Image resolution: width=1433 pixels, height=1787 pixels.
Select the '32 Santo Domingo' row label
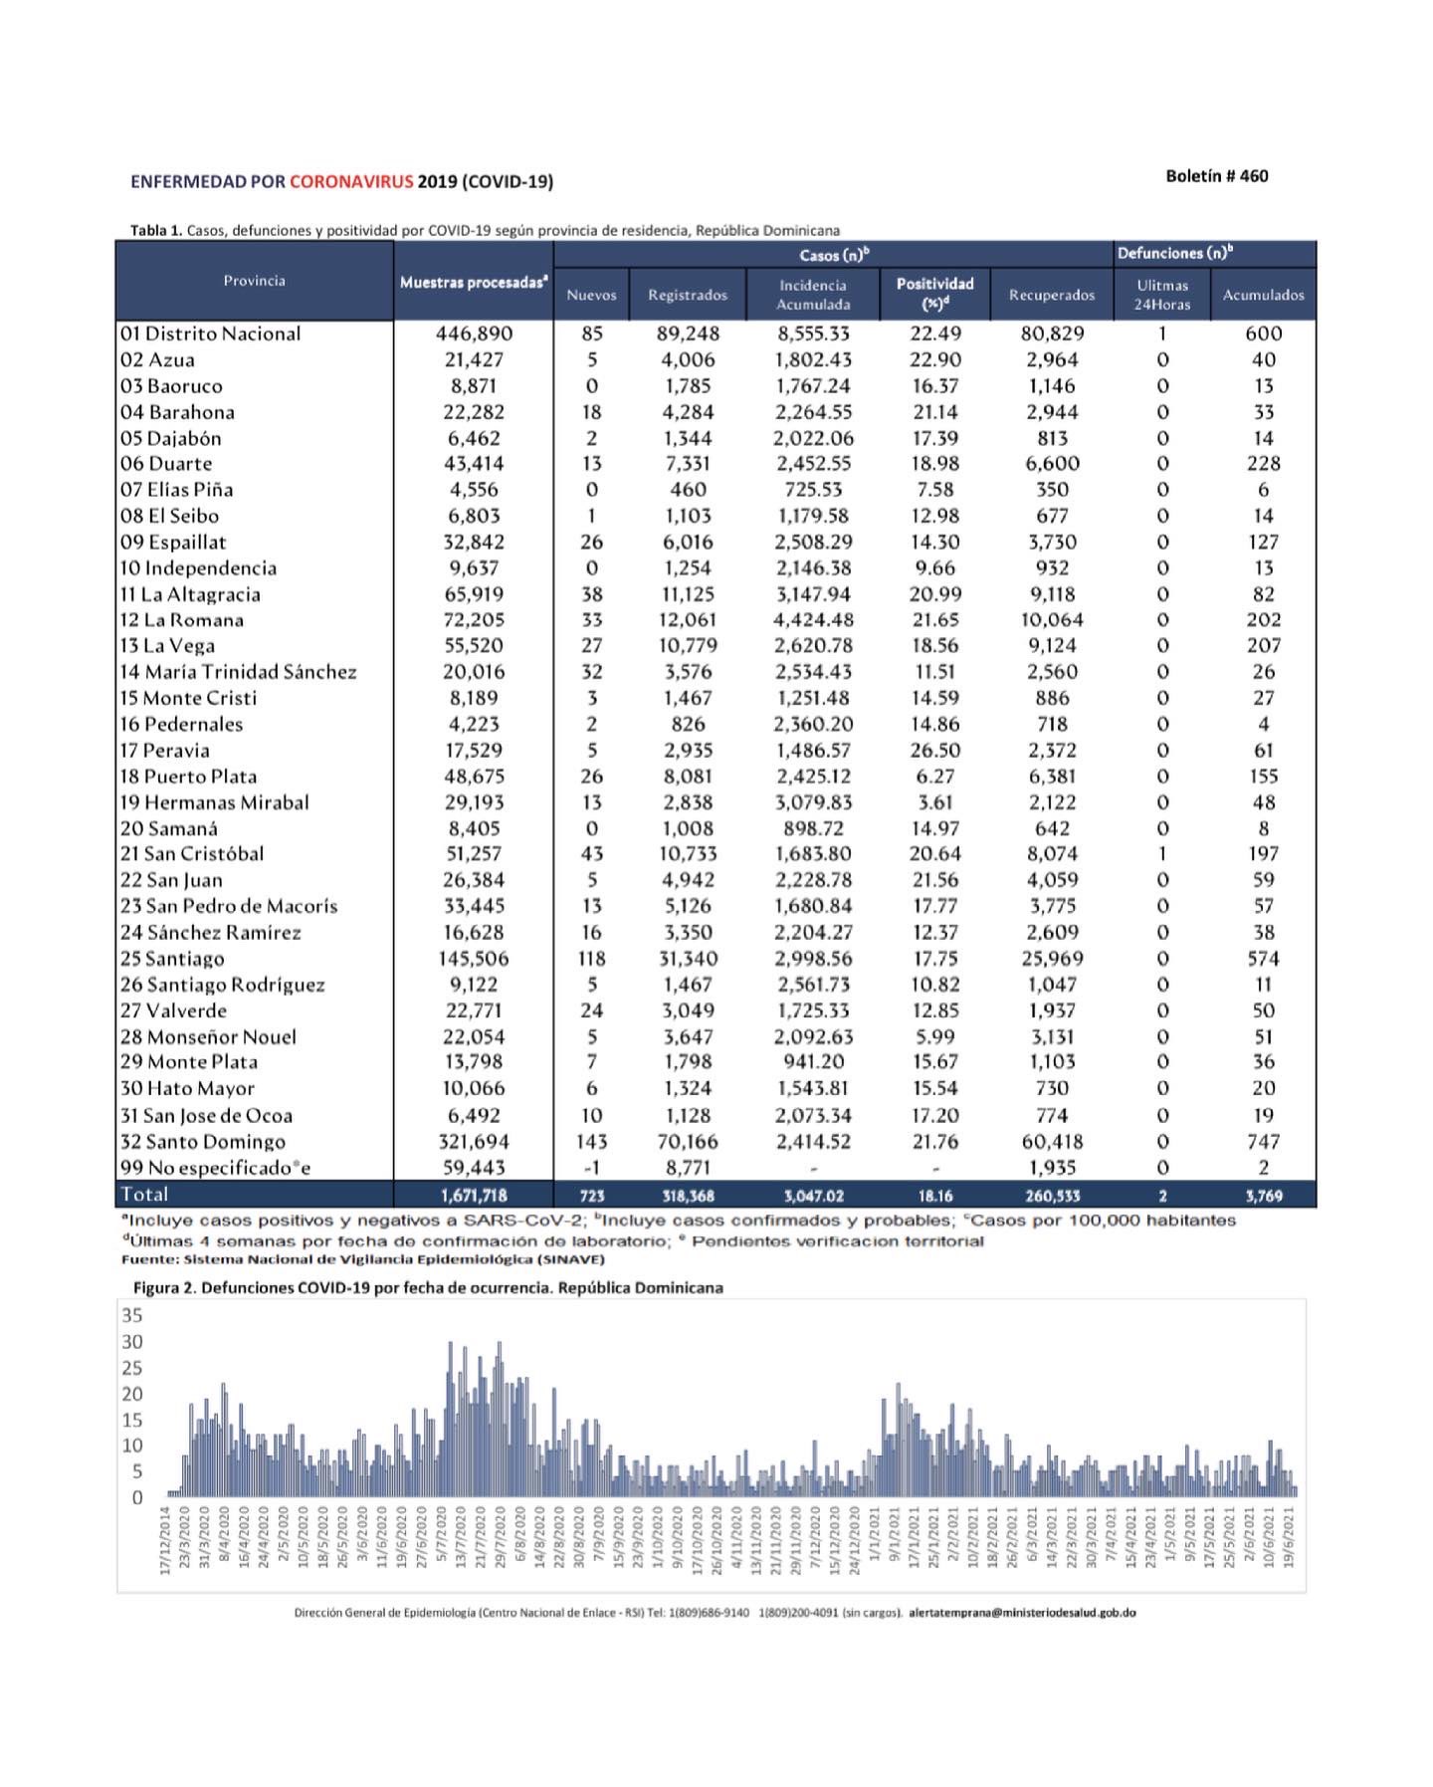point(202,1141)
